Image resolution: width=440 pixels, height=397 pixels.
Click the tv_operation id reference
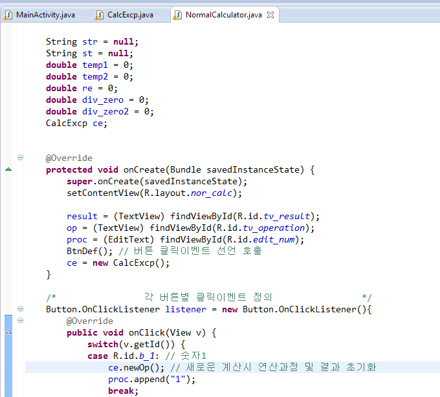point(274,228)
